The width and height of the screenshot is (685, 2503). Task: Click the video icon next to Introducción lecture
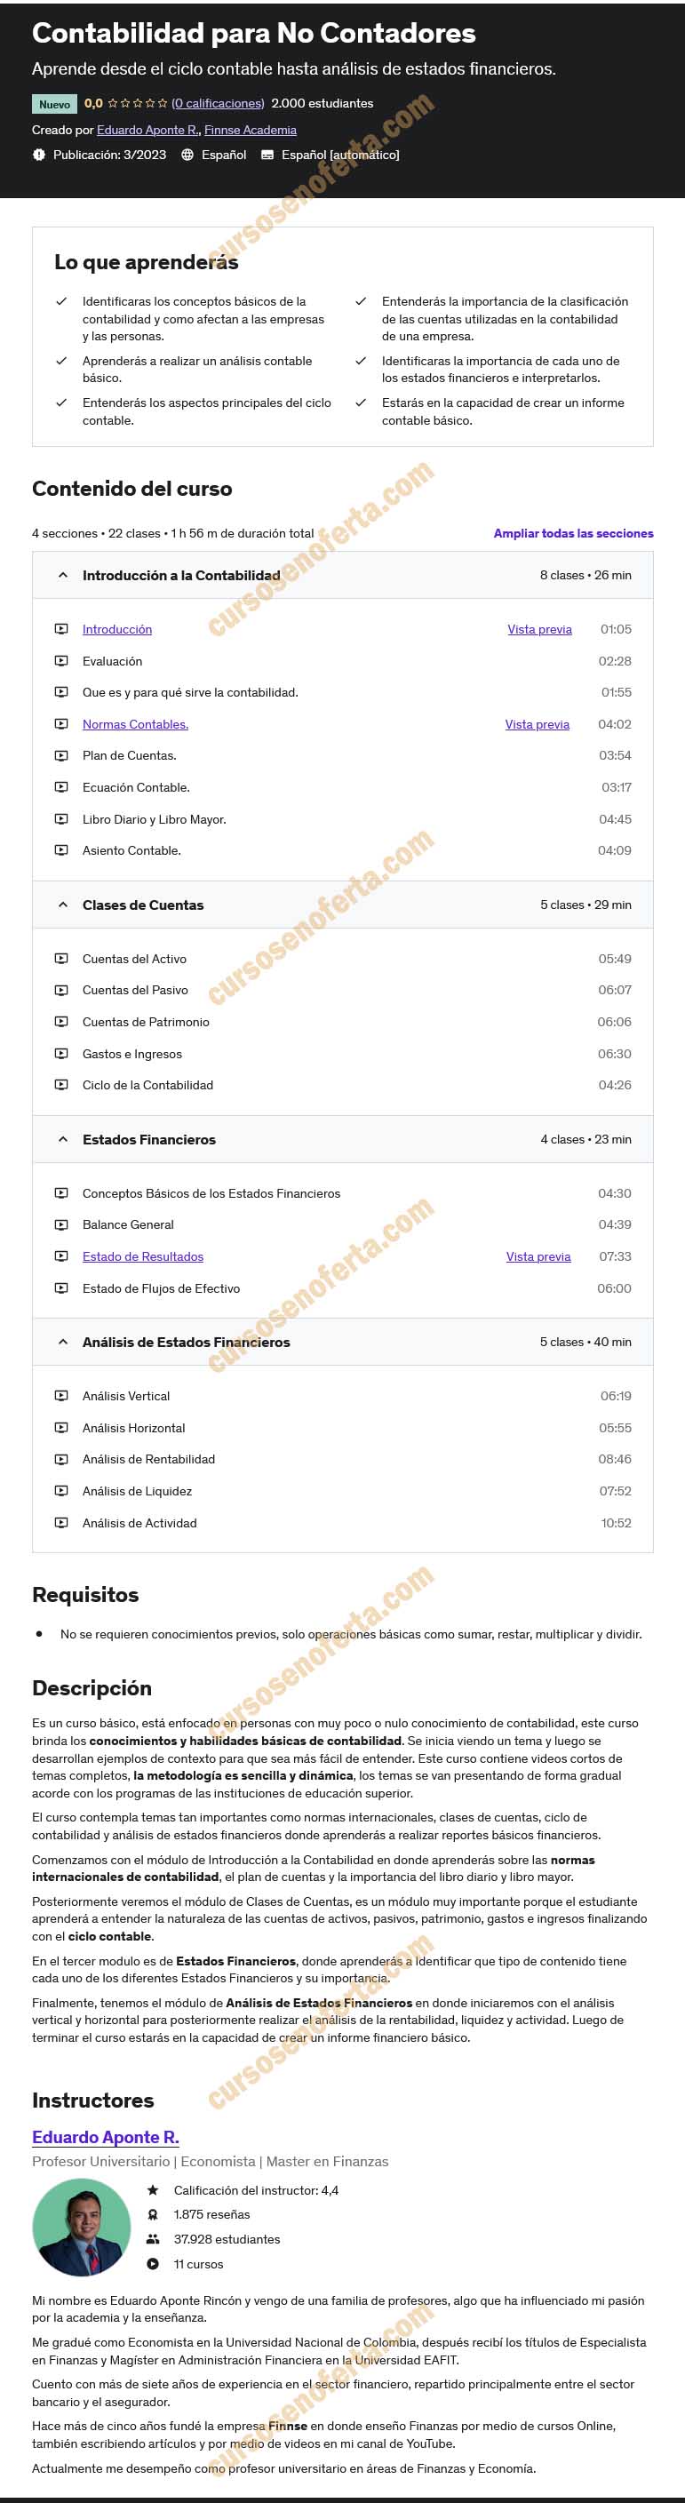click(62, 629)
